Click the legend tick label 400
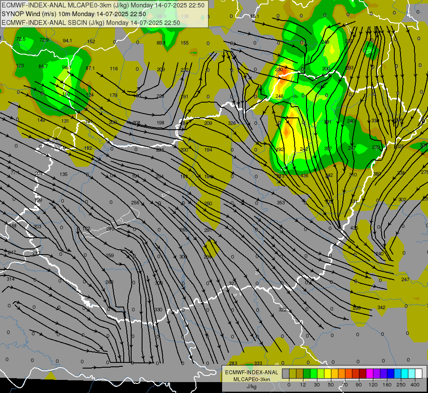 [x=415, y=385]
